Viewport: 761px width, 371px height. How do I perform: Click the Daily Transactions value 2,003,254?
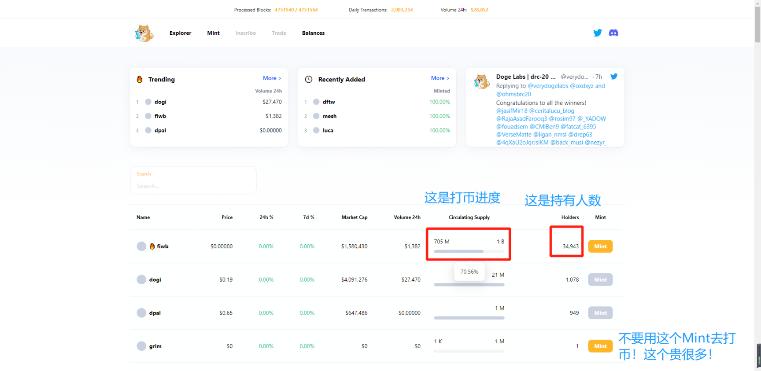[402, 10]
